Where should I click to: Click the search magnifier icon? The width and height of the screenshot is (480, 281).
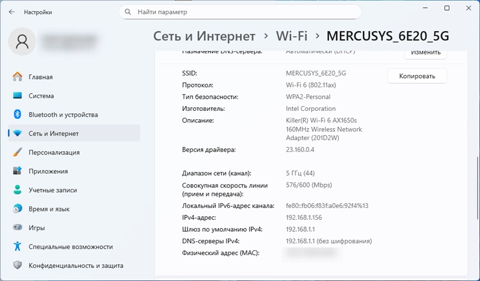[x=128, y=12]
